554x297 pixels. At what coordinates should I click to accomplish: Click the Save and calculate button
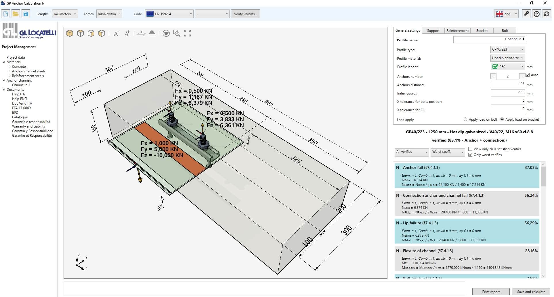click(x=531, y=292)
